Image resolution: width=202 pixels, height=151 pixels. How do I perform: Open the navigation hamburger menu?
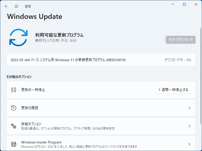click(x=16, y=6)
